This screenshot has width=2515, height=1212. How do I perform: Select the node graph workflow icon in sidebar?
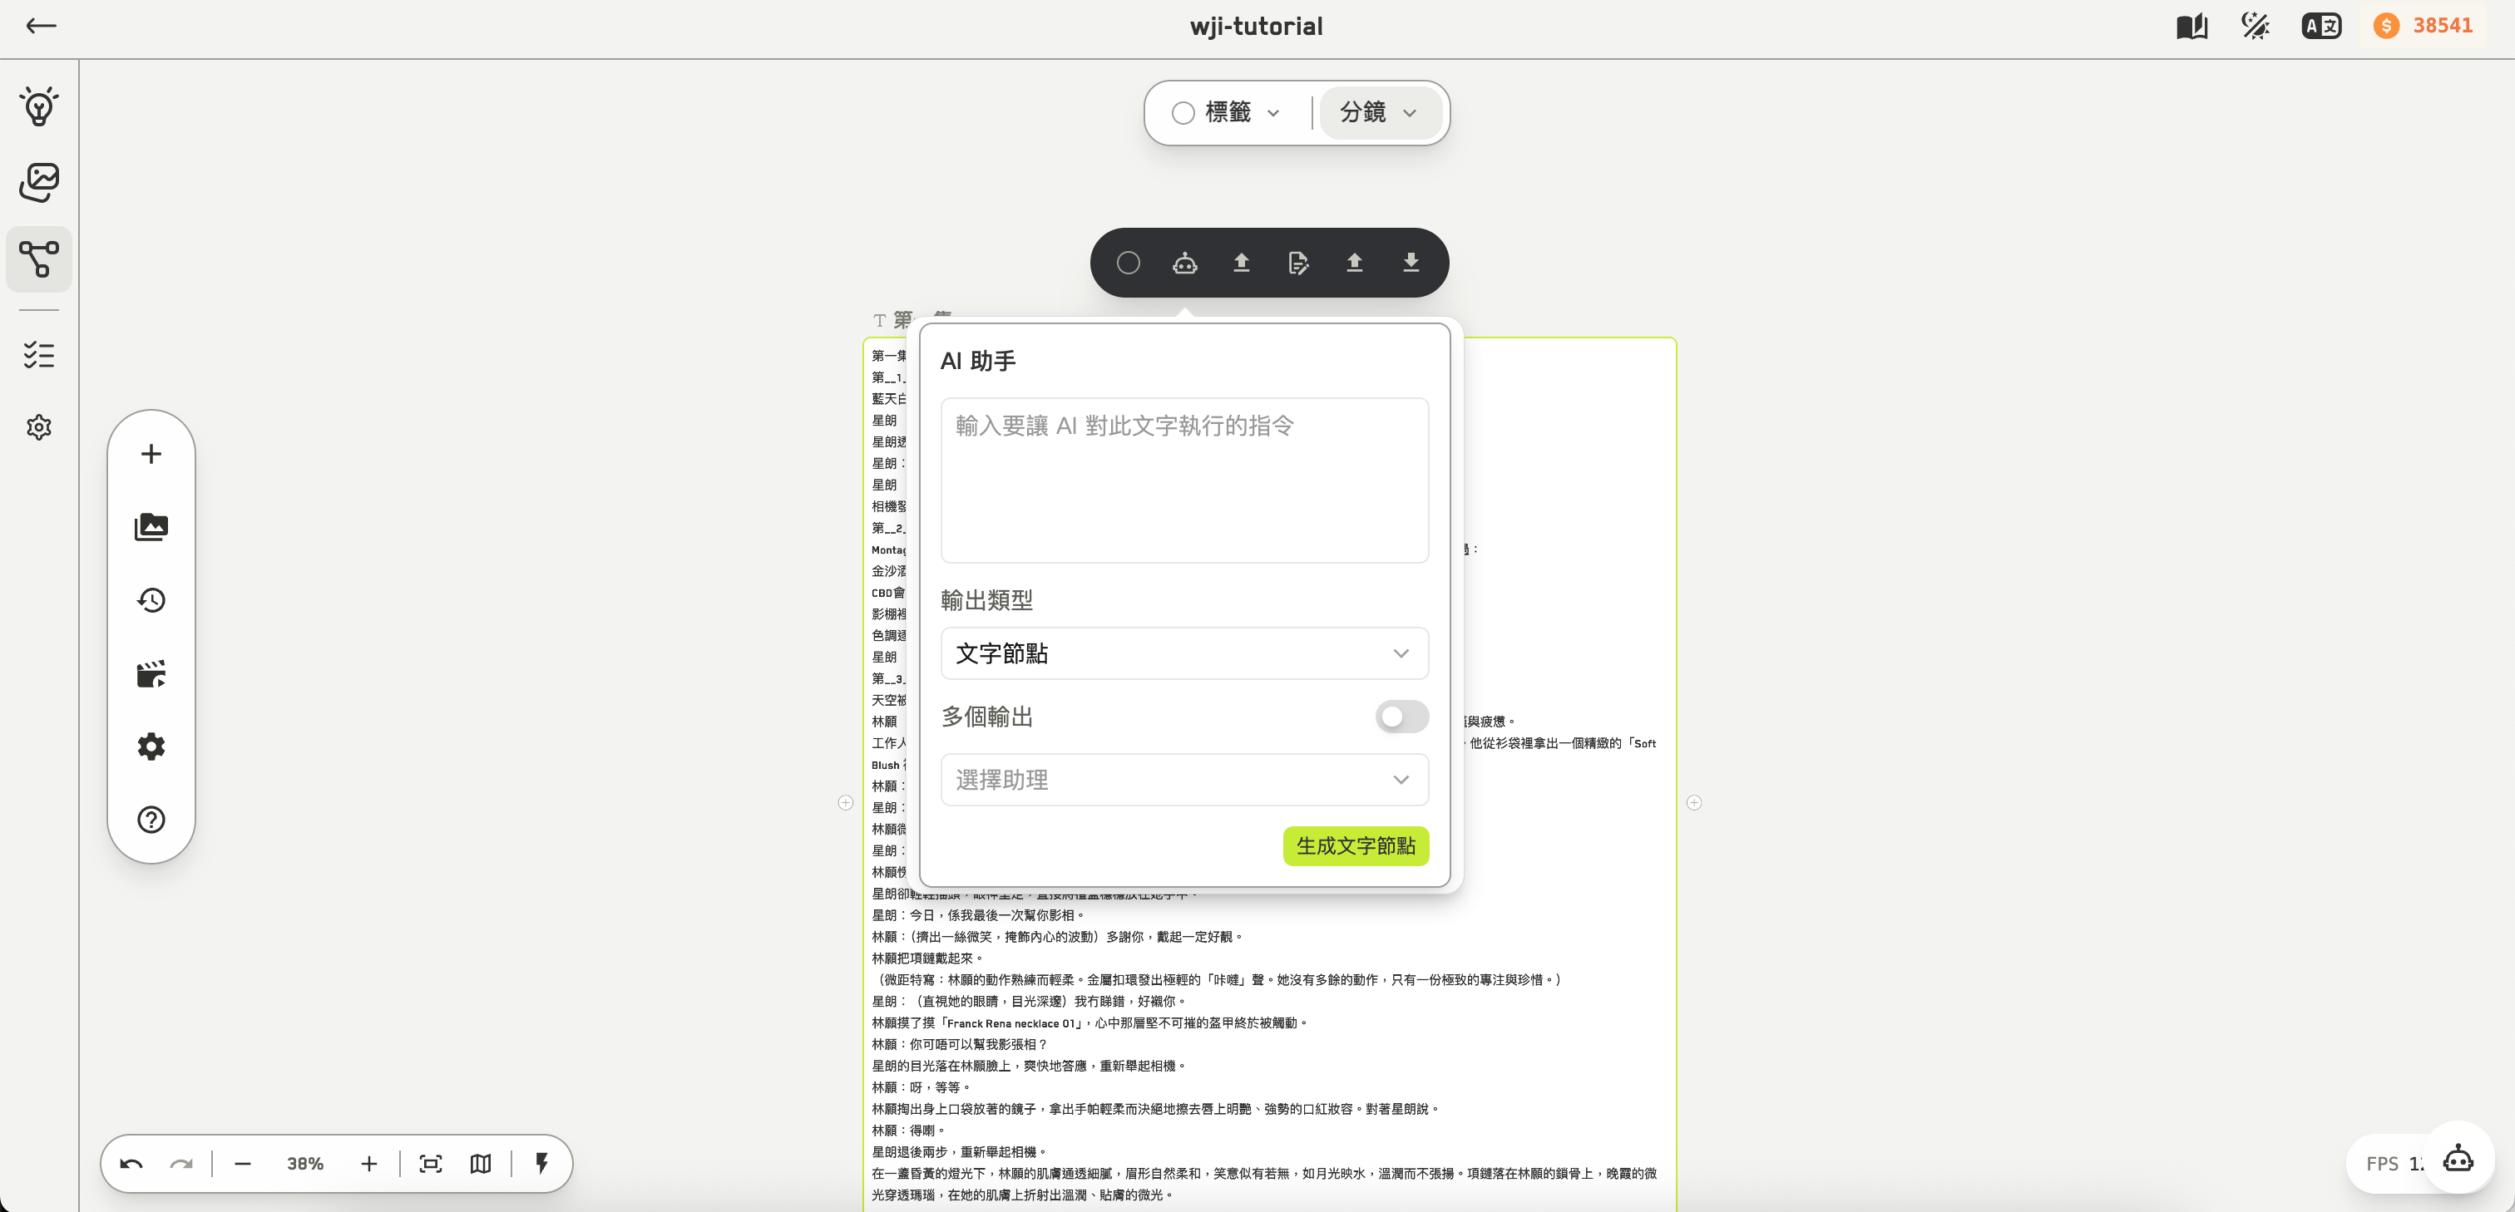39,259
